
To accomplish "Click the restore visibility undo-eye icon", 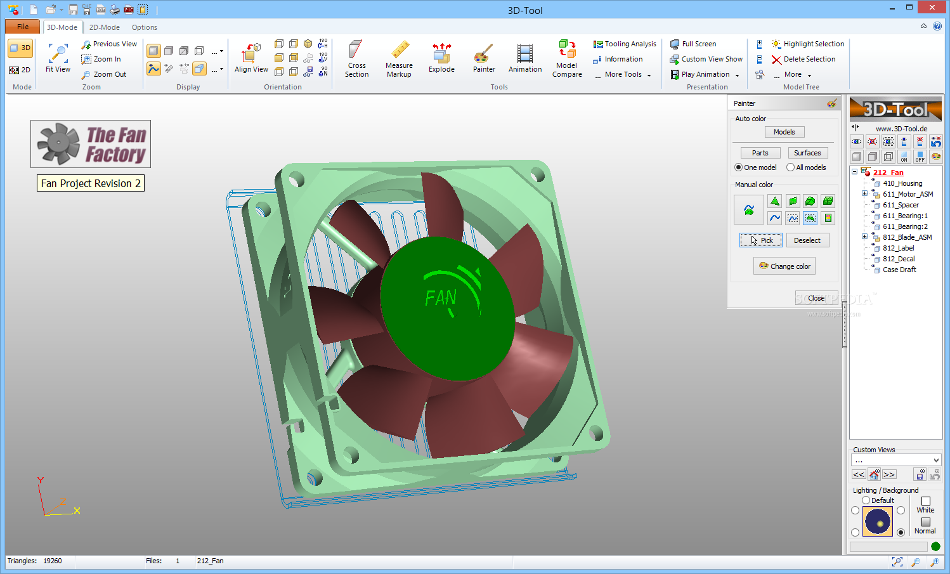I will pyautogui.click(x=936, y=141).
